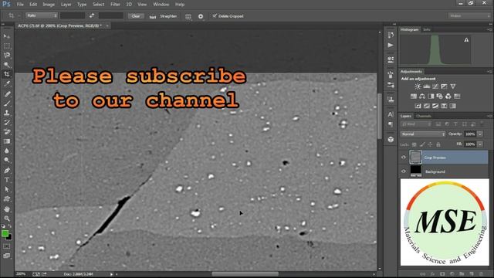Click the horizontal scrollbar thumb
Screen dimensions: 494x278
tap(245, 274)
